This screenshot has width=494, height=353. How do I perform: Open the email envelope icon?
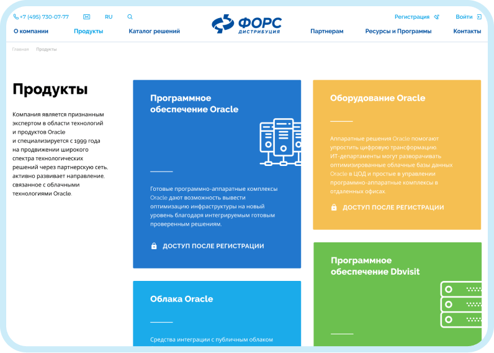pos(86,17)
